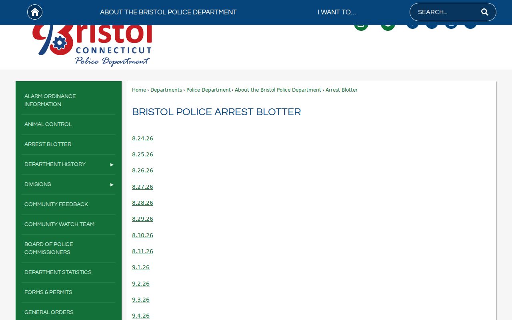Open the 9.3.26 arrest blotter
Image resolution: width=512 pixels, height=320 pixels.
point(141,300)
